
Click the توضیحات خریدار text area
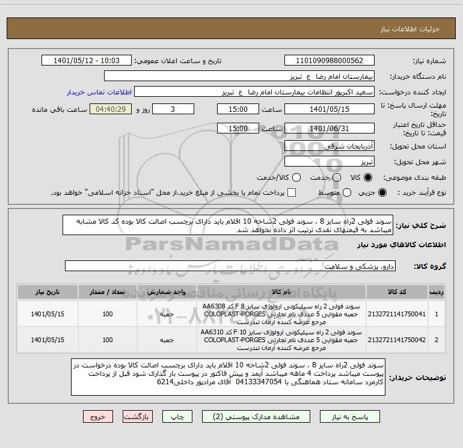click(x=228, y=377)
